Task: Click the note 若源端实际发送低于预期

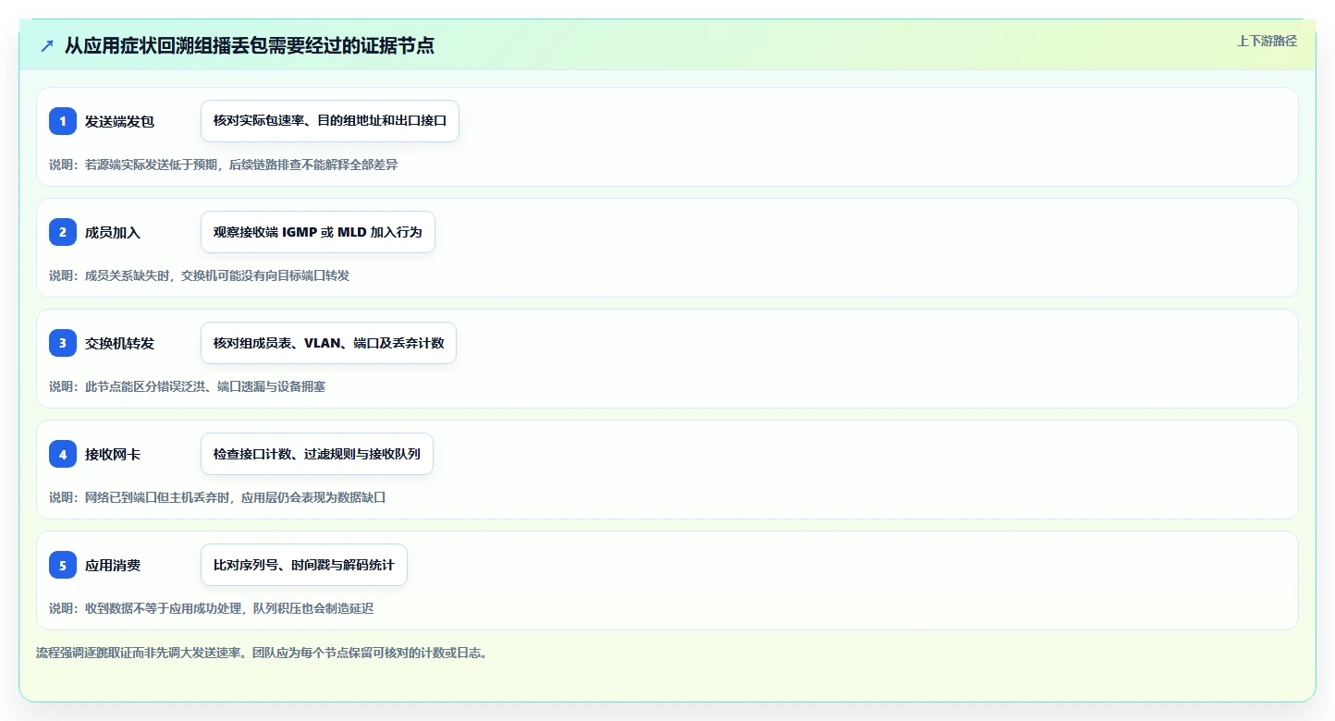Action: click(224, 165)
